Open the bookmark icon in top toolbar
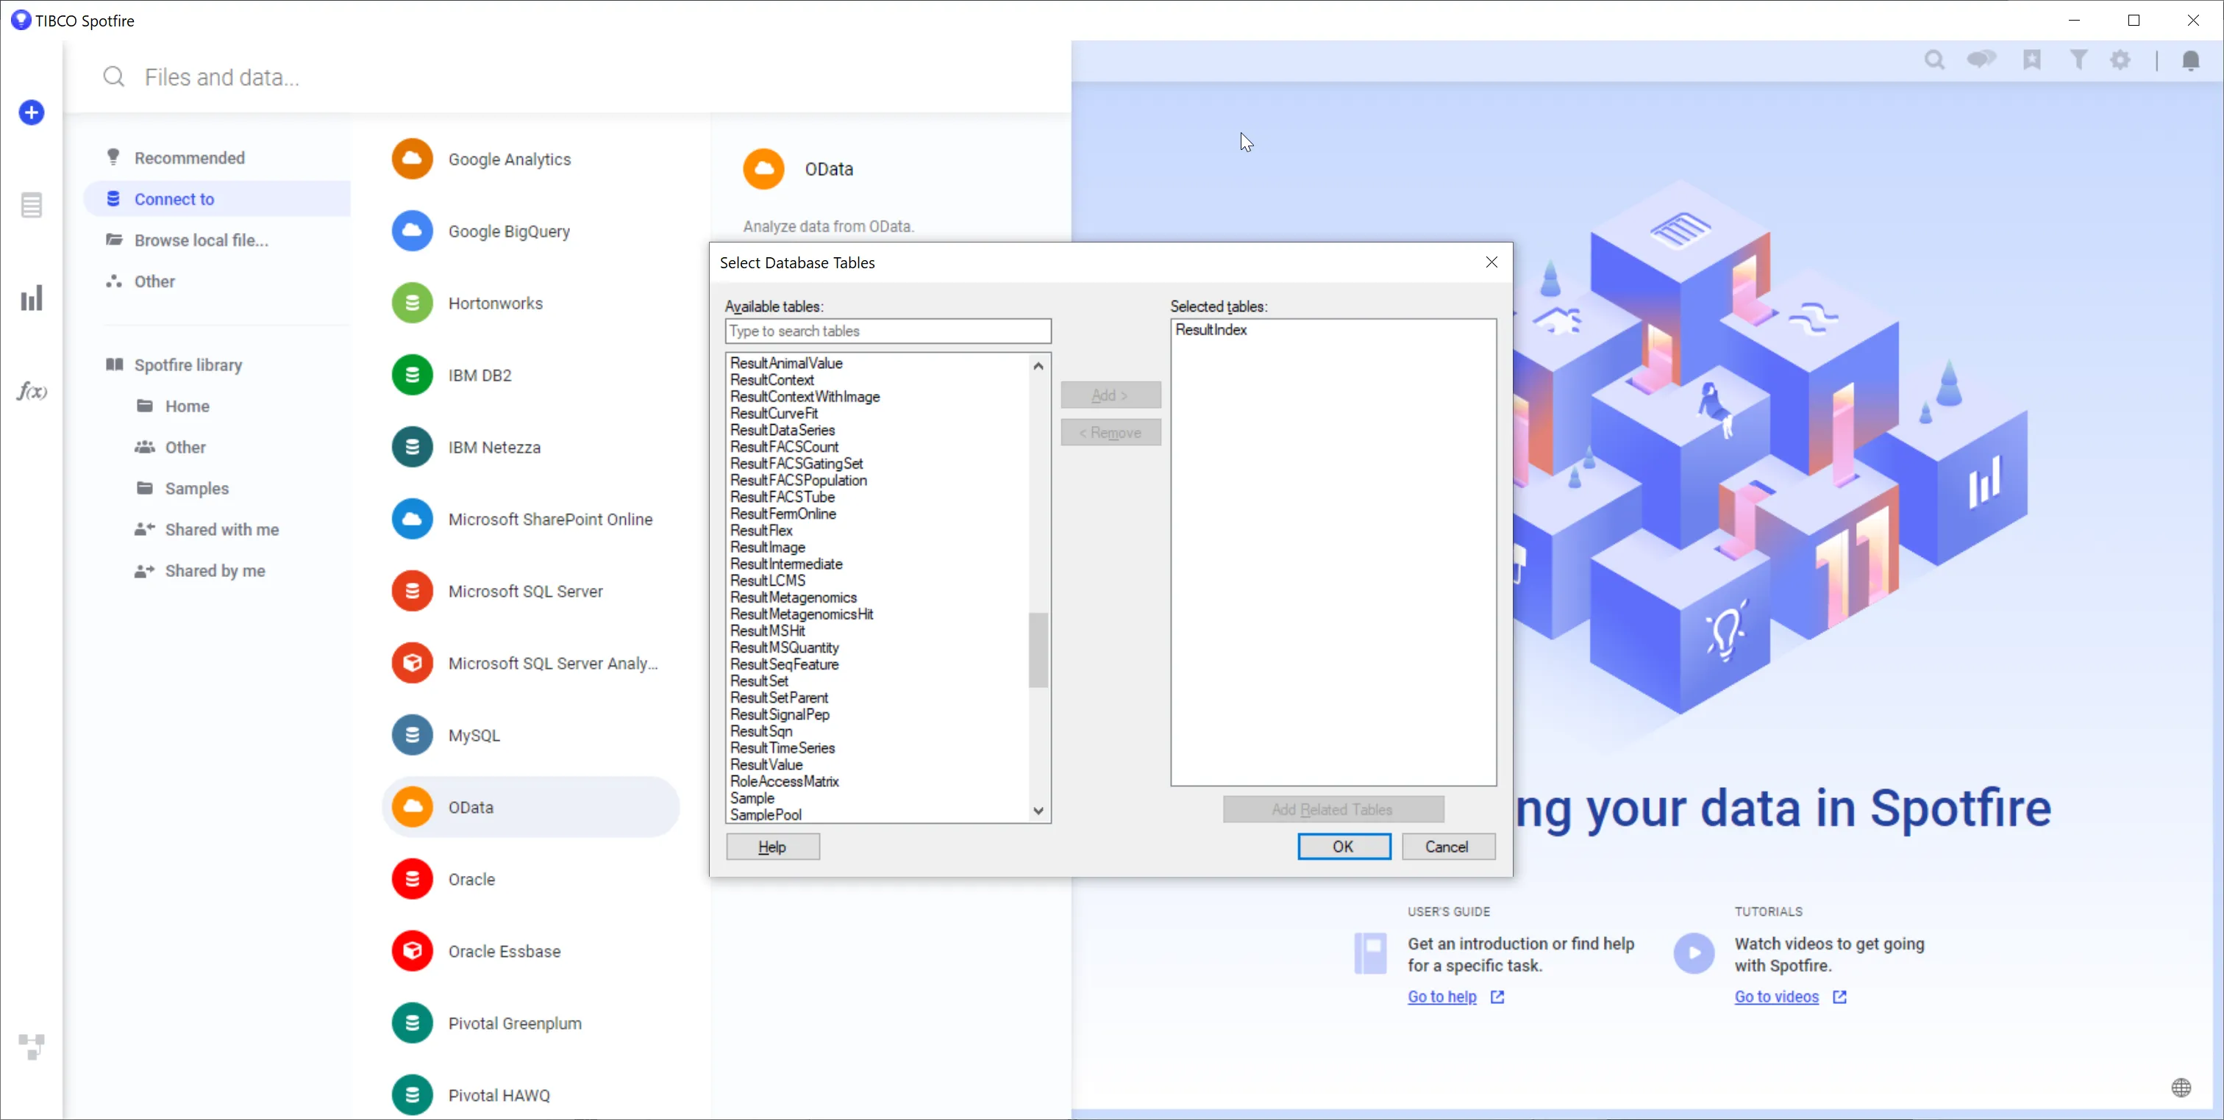 coord(2031,60)
